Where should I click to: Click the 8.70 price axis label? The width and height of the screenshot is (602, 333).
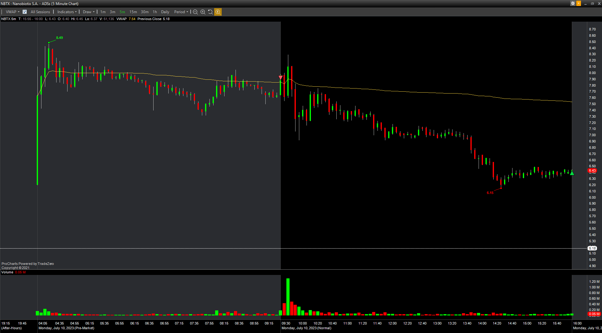coord(592,29)
